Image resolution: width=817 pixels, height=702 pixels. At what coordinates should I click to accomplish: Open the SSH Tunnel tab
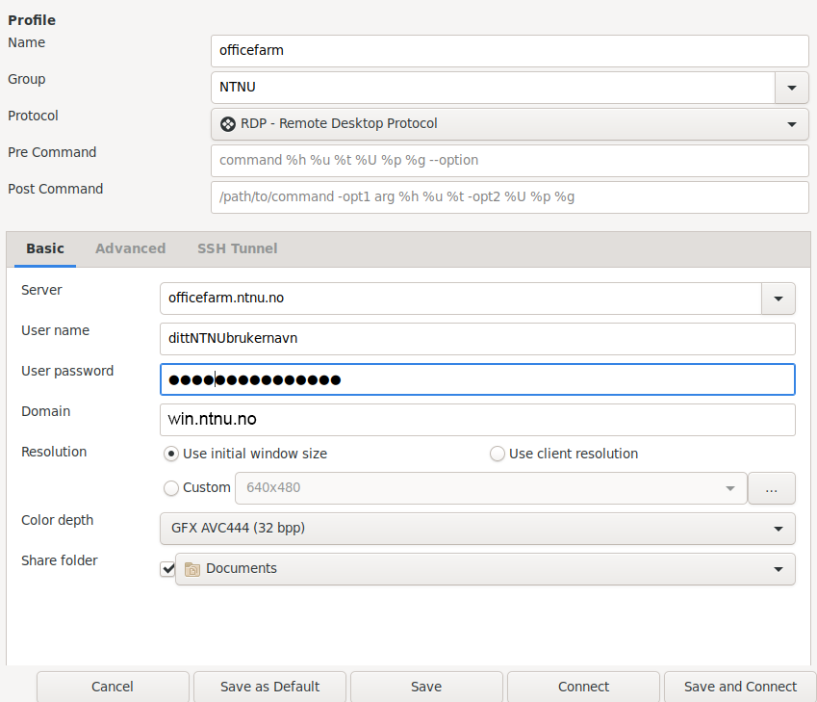[237, 248]
